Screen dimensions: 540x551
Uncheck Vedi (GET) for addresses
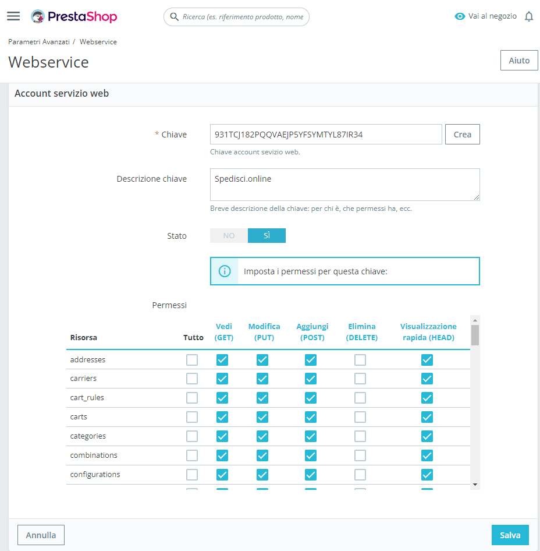pyautogui.click(x=222, y=359)
